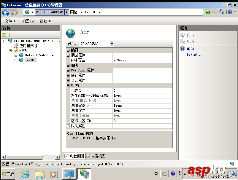Screen dimensions: 238x180
Task: Open Server Manager taskbar icon
Action: pos(69,174)
